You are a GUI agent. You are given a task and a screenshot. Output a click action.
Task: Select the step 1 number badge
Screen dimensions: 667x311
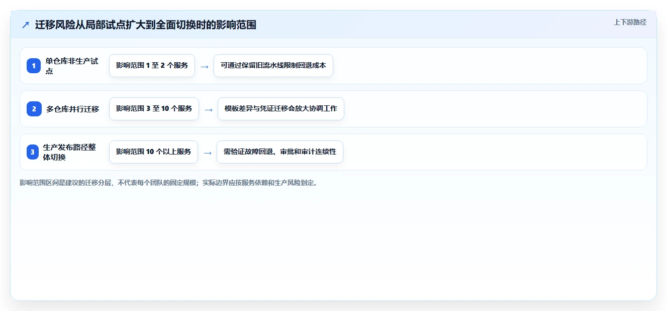(34, 66)
